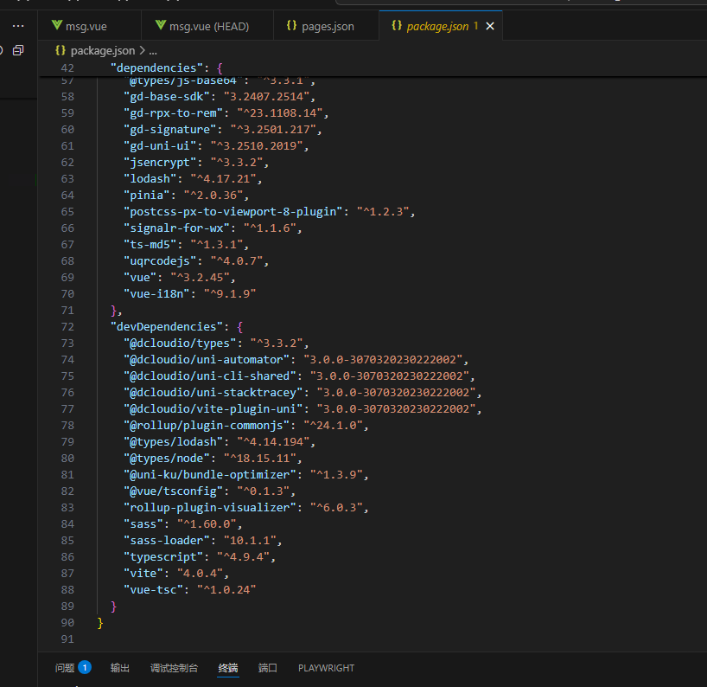The image size is (707, 687).
Task: Jump to the sticky "dependencies" header line
Action: pyautogui.click(x=156, y=68)
